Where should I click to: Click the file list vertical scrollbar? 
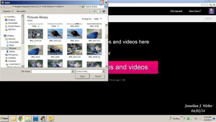pos(106,46)
